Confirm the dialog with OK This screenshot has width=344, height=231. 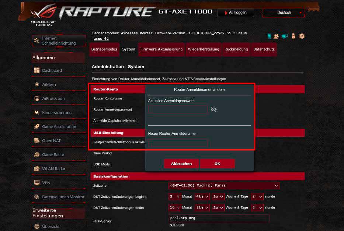pyautogui.click(x=217, y=164)
